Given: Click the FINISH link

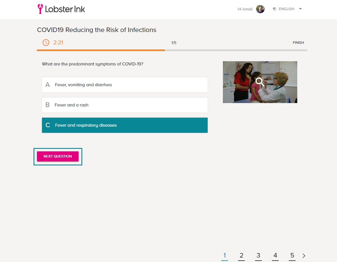Looking at the screenshot, I should tap(298, 43).
